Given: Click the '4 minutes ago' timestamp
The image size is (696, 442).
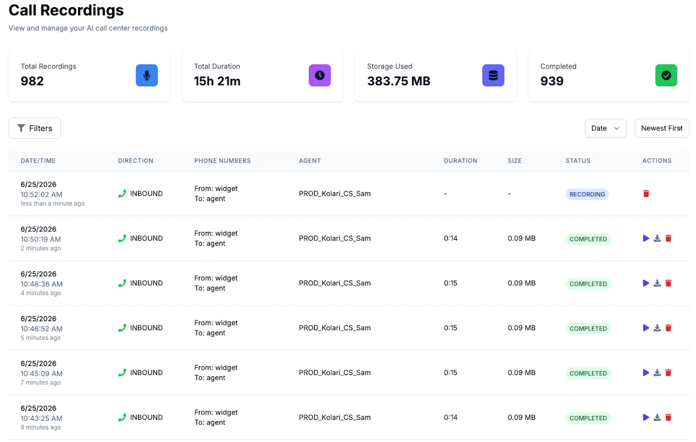Looking at the screenshot, I should pos(41,293).
